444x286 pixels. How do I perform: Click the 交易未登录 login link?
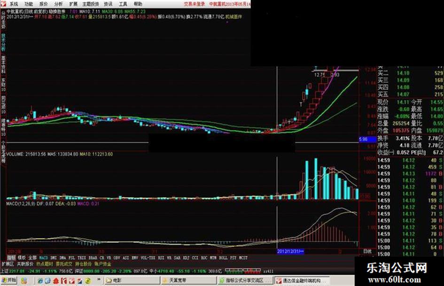point(194,4)
